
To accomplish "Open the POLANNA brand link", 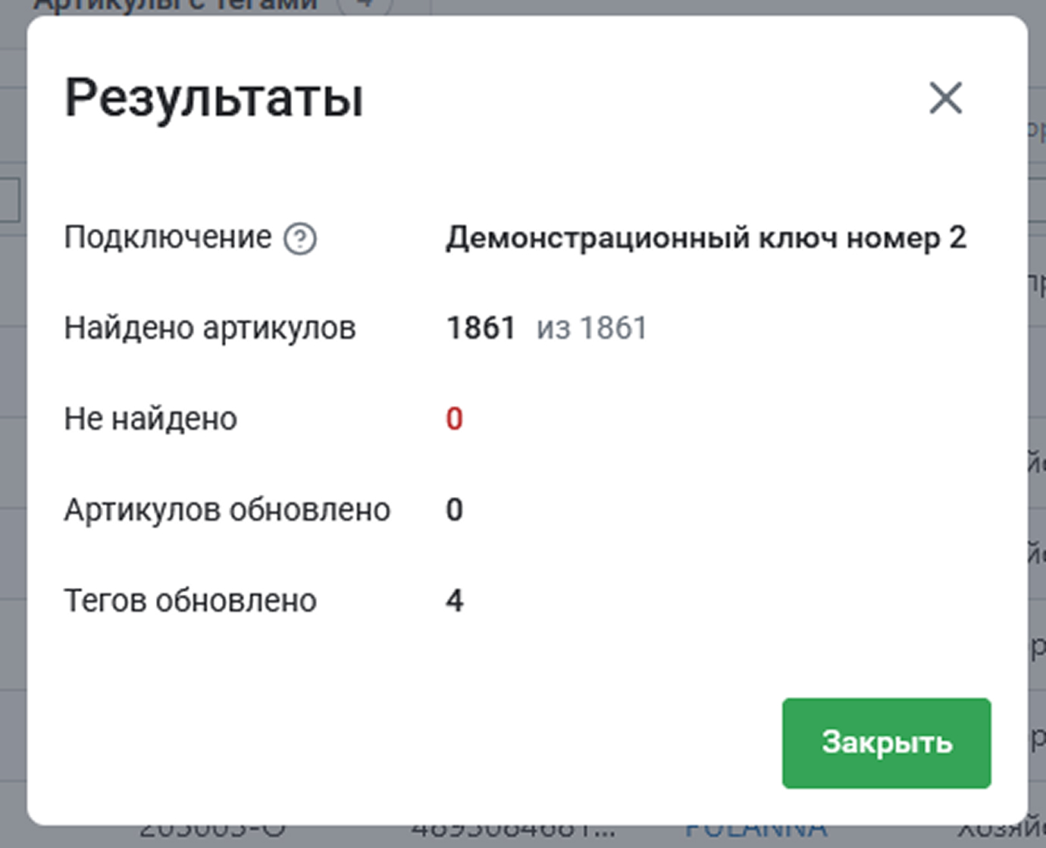I will click(756, 831).
